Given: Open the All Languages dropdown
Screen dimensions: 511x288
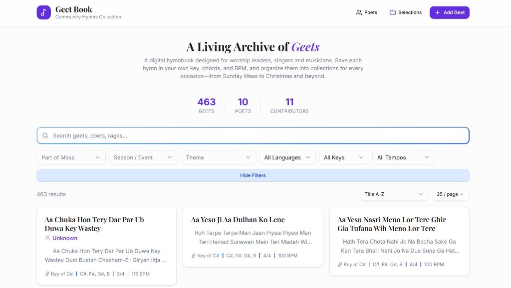Looking at the screenshot, I should [x=287, y=157].
